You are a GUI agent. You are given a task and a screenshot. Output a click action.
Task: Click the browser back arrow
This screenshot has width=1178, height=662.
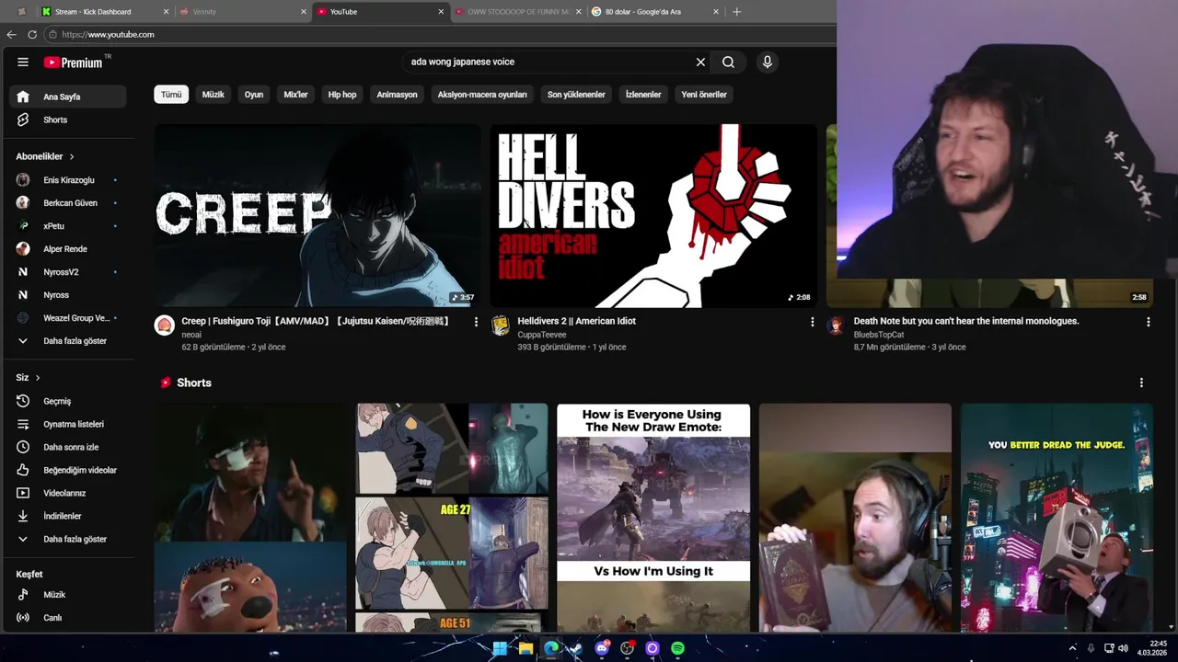click(x=11, y=34)
